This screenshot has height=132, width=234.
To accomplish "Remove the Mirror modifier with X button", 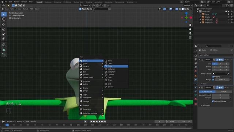I will (x=228, y=60).
